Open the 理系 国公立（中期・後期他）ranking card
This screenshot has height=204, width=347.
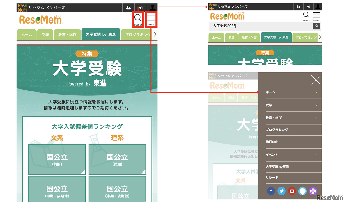[x=117, y=189]
